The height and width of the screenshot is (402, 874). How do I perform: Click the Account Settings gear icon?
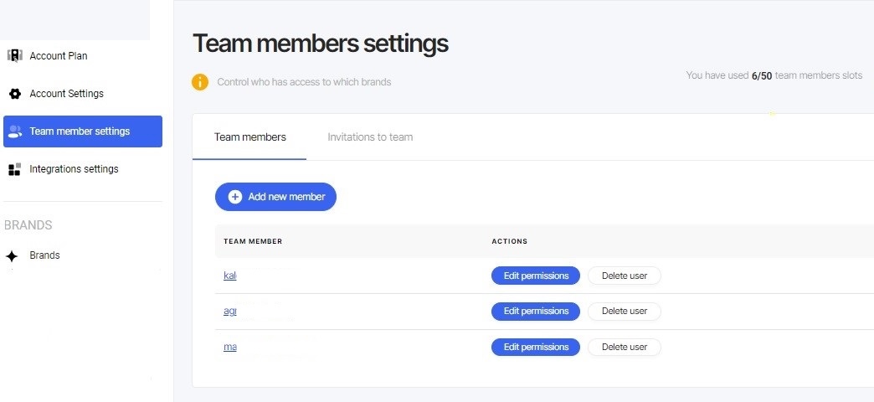point(15,94)
